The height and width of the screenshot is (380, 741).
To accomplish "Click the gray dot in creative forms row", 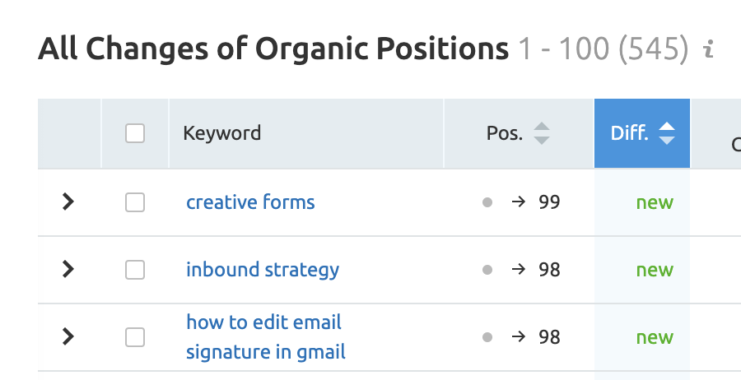I will tap(487, 202).
